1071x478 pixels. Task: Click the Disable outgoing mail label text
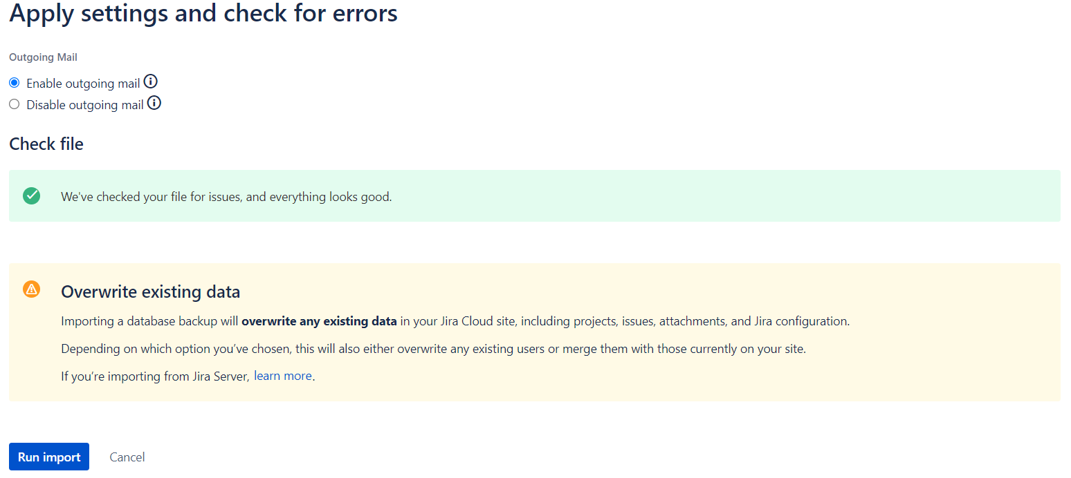pos(83,104)
